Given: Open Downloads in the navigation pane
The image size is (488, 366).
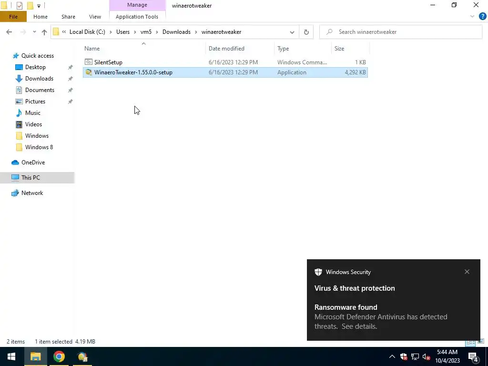Looking at the screenshot, I should (x=39, y=79).
